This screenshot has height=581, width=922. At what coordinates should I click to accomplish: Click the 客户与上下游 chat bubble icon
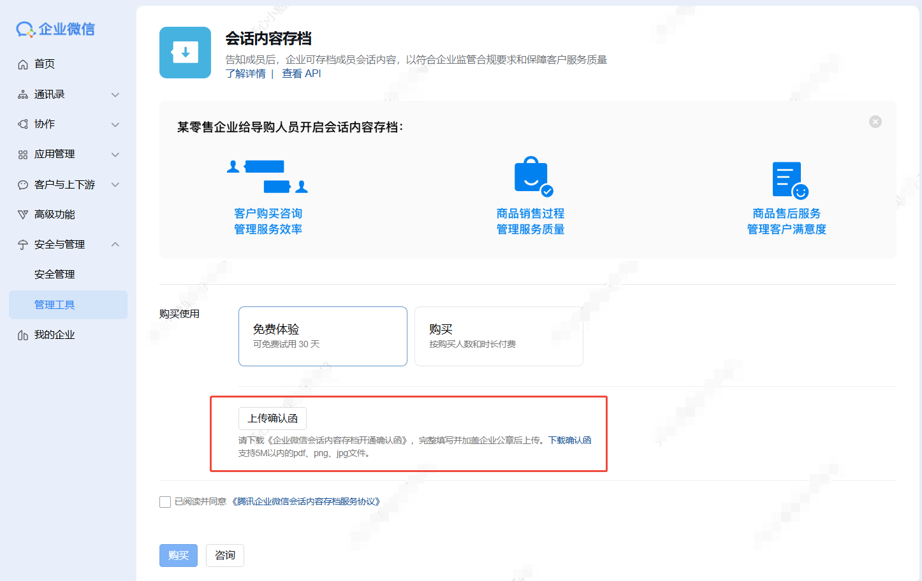(x=23, y=185)
